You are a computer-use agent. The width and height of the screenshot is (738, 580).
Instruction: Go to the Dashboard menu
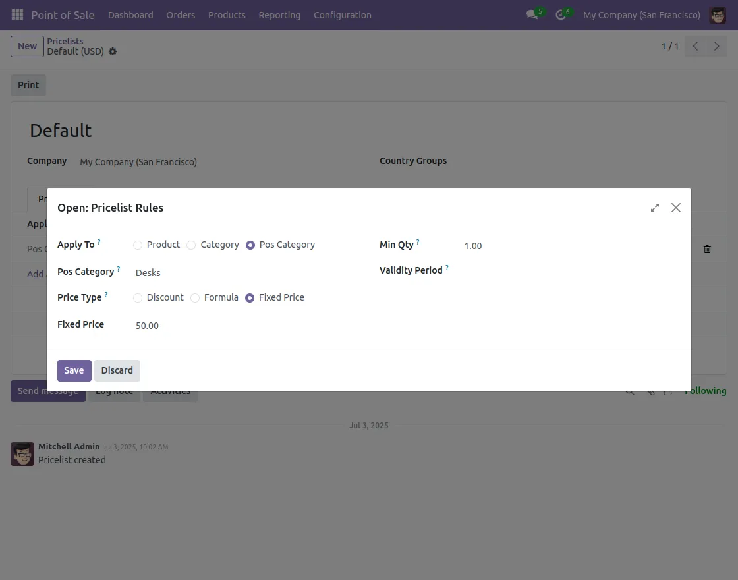130,15
